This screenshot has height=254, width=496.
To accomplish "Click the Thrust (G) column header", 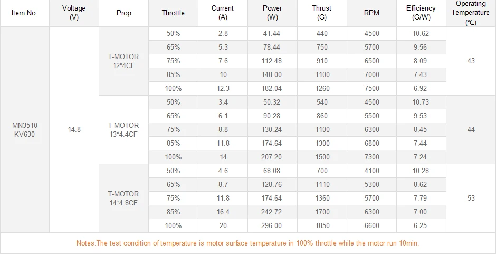I will [321, 13].
